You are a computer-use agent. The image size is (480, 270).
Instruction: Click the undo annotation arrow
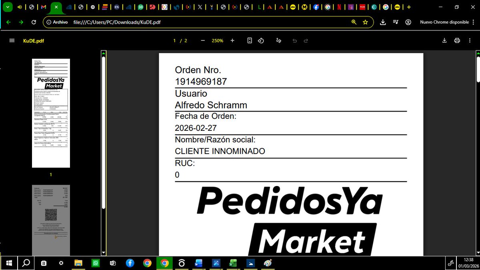(x=295, y=40)
